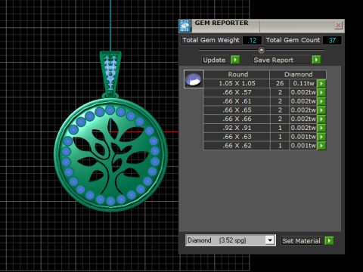Click the green arrow for the .66 X .57 row
363x272 pixels.
click(x=321, y=92)
